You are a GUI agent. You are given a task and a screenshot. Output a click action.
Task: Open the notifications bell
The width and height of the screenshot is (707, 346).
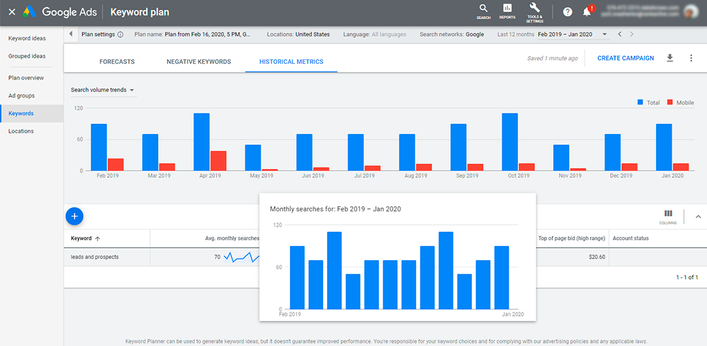(587, 12)
